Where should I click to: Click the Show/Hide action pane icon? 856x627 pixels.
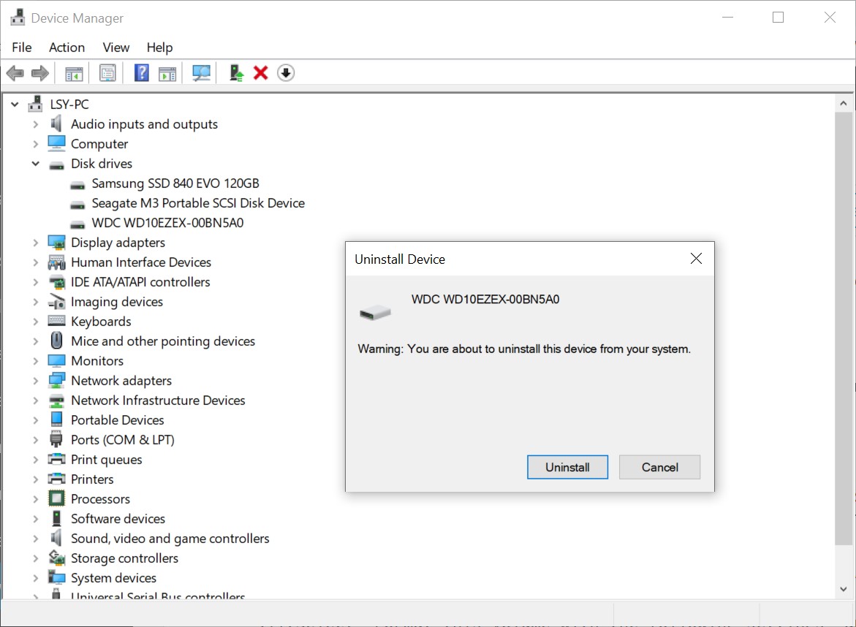click(167, 73)
